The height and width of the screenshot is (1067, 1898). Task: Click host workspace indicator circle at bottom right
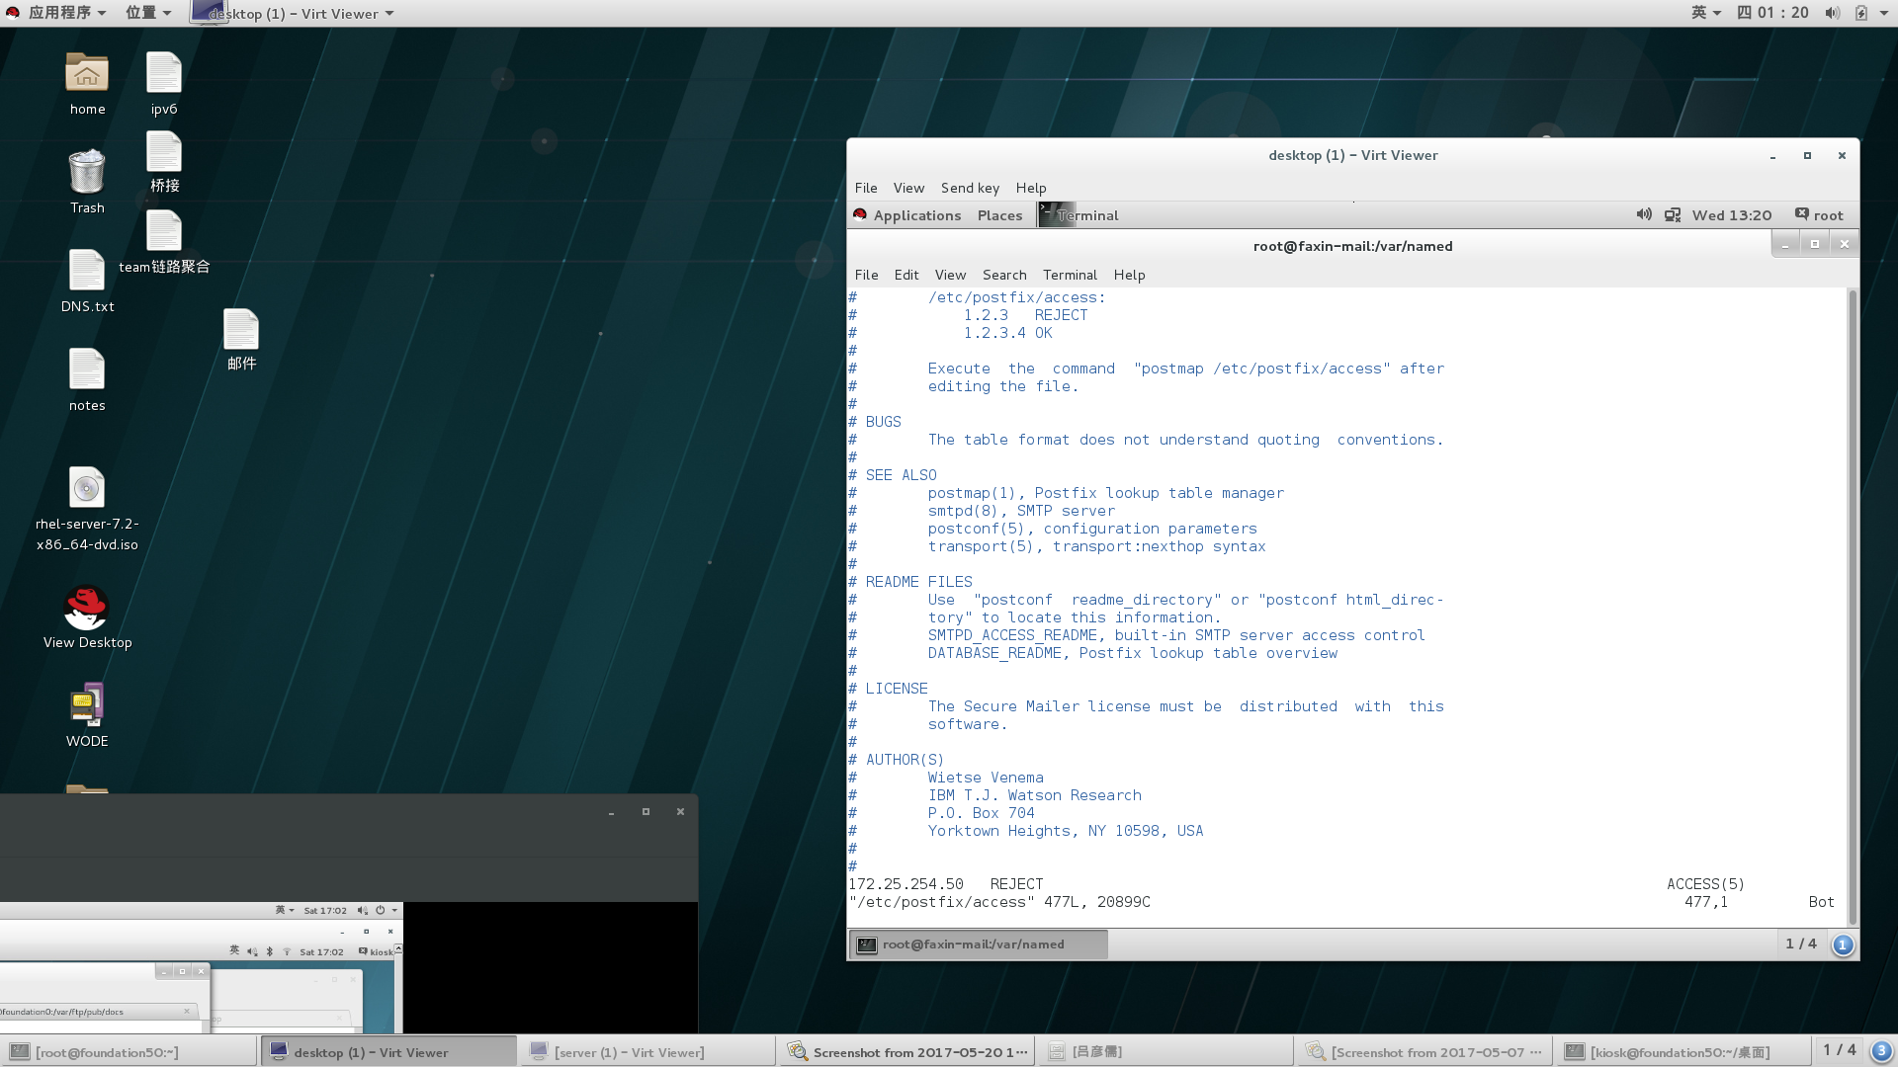pos(1881,1050)
